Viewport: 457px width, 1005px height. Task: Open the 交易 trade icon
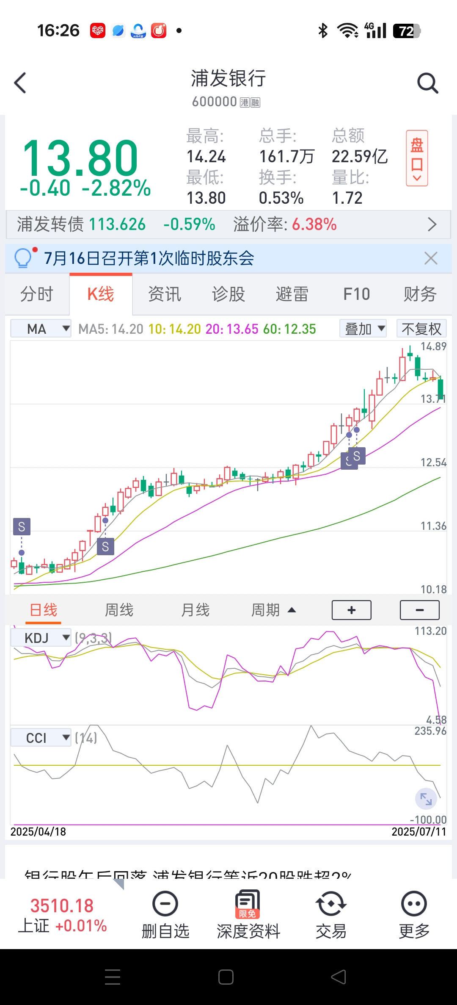pos(331,904)
